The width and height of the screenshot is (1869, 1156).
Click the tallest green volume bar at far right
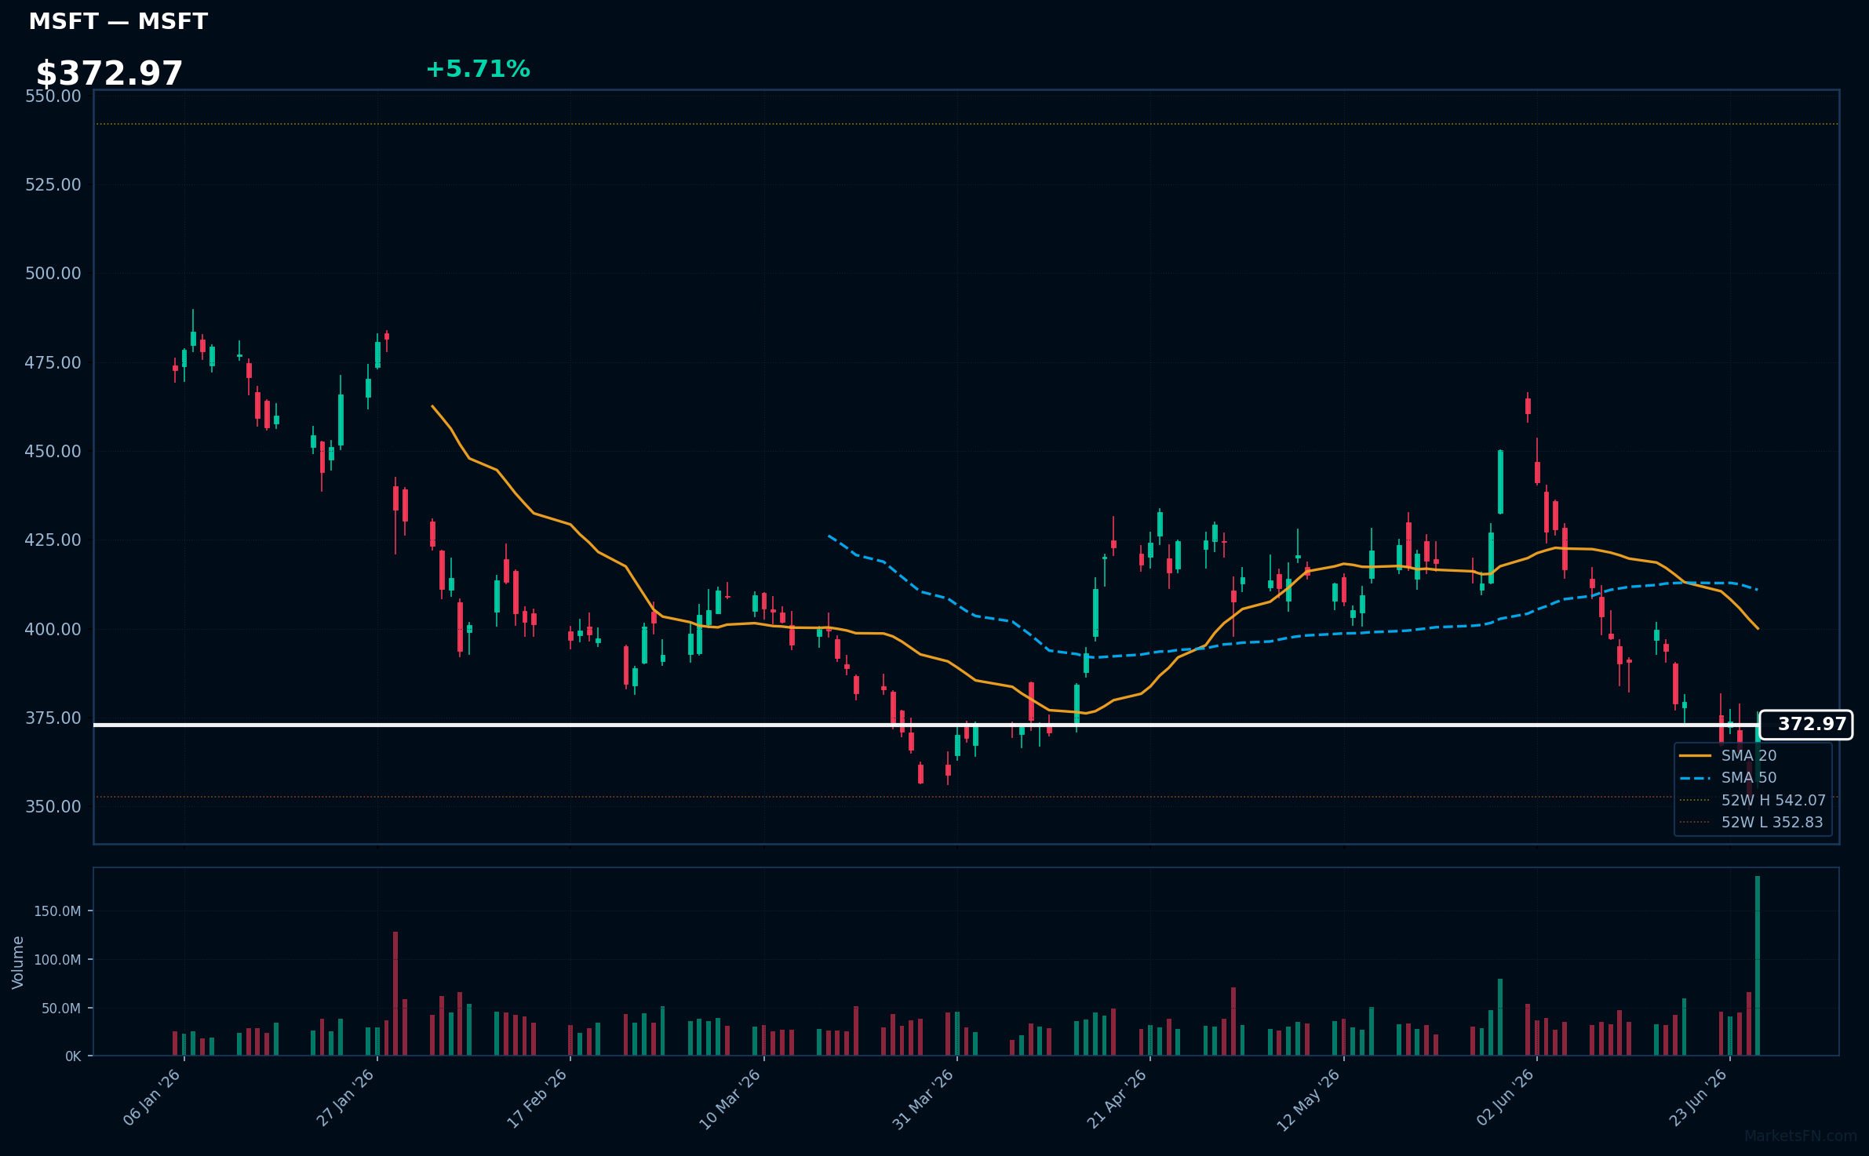(1758, 965)
